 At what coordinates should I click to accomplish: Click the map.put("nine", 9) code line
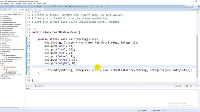(60, 56)
